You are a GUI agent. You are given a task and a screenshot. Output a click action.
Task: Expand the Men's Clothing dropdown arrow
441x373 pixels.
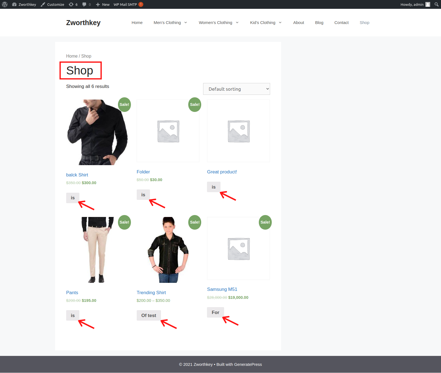click(185, 23)
